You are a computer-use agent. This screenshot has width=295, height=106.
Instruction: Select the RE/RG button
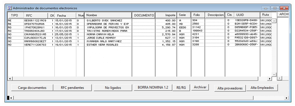(181, 87)
